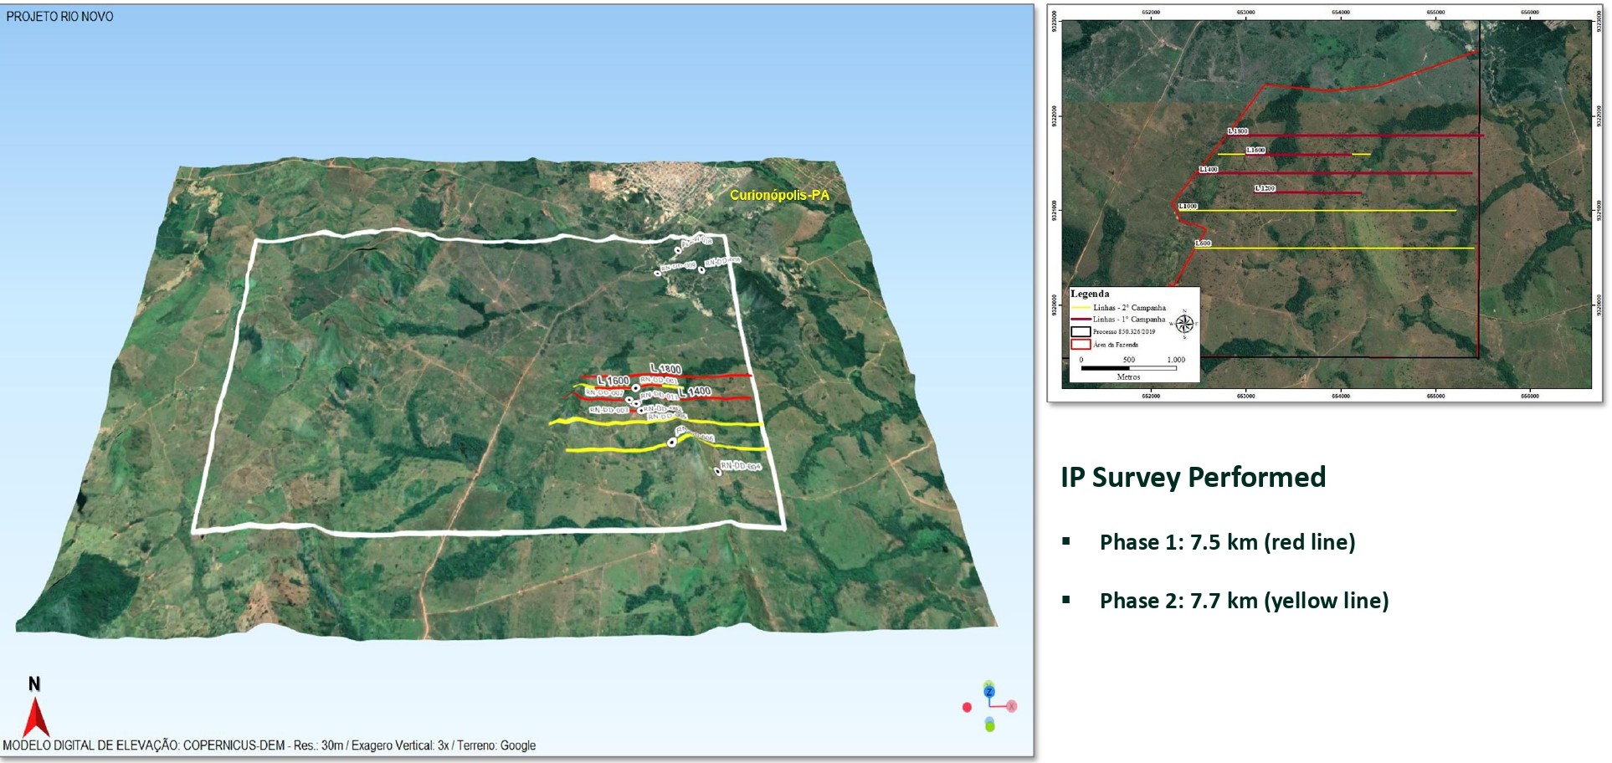The width and height of the screenshot is (1612, 763).
Task: Pick the drill hole marker beside L 1600 label
Action: pos(636,387)
